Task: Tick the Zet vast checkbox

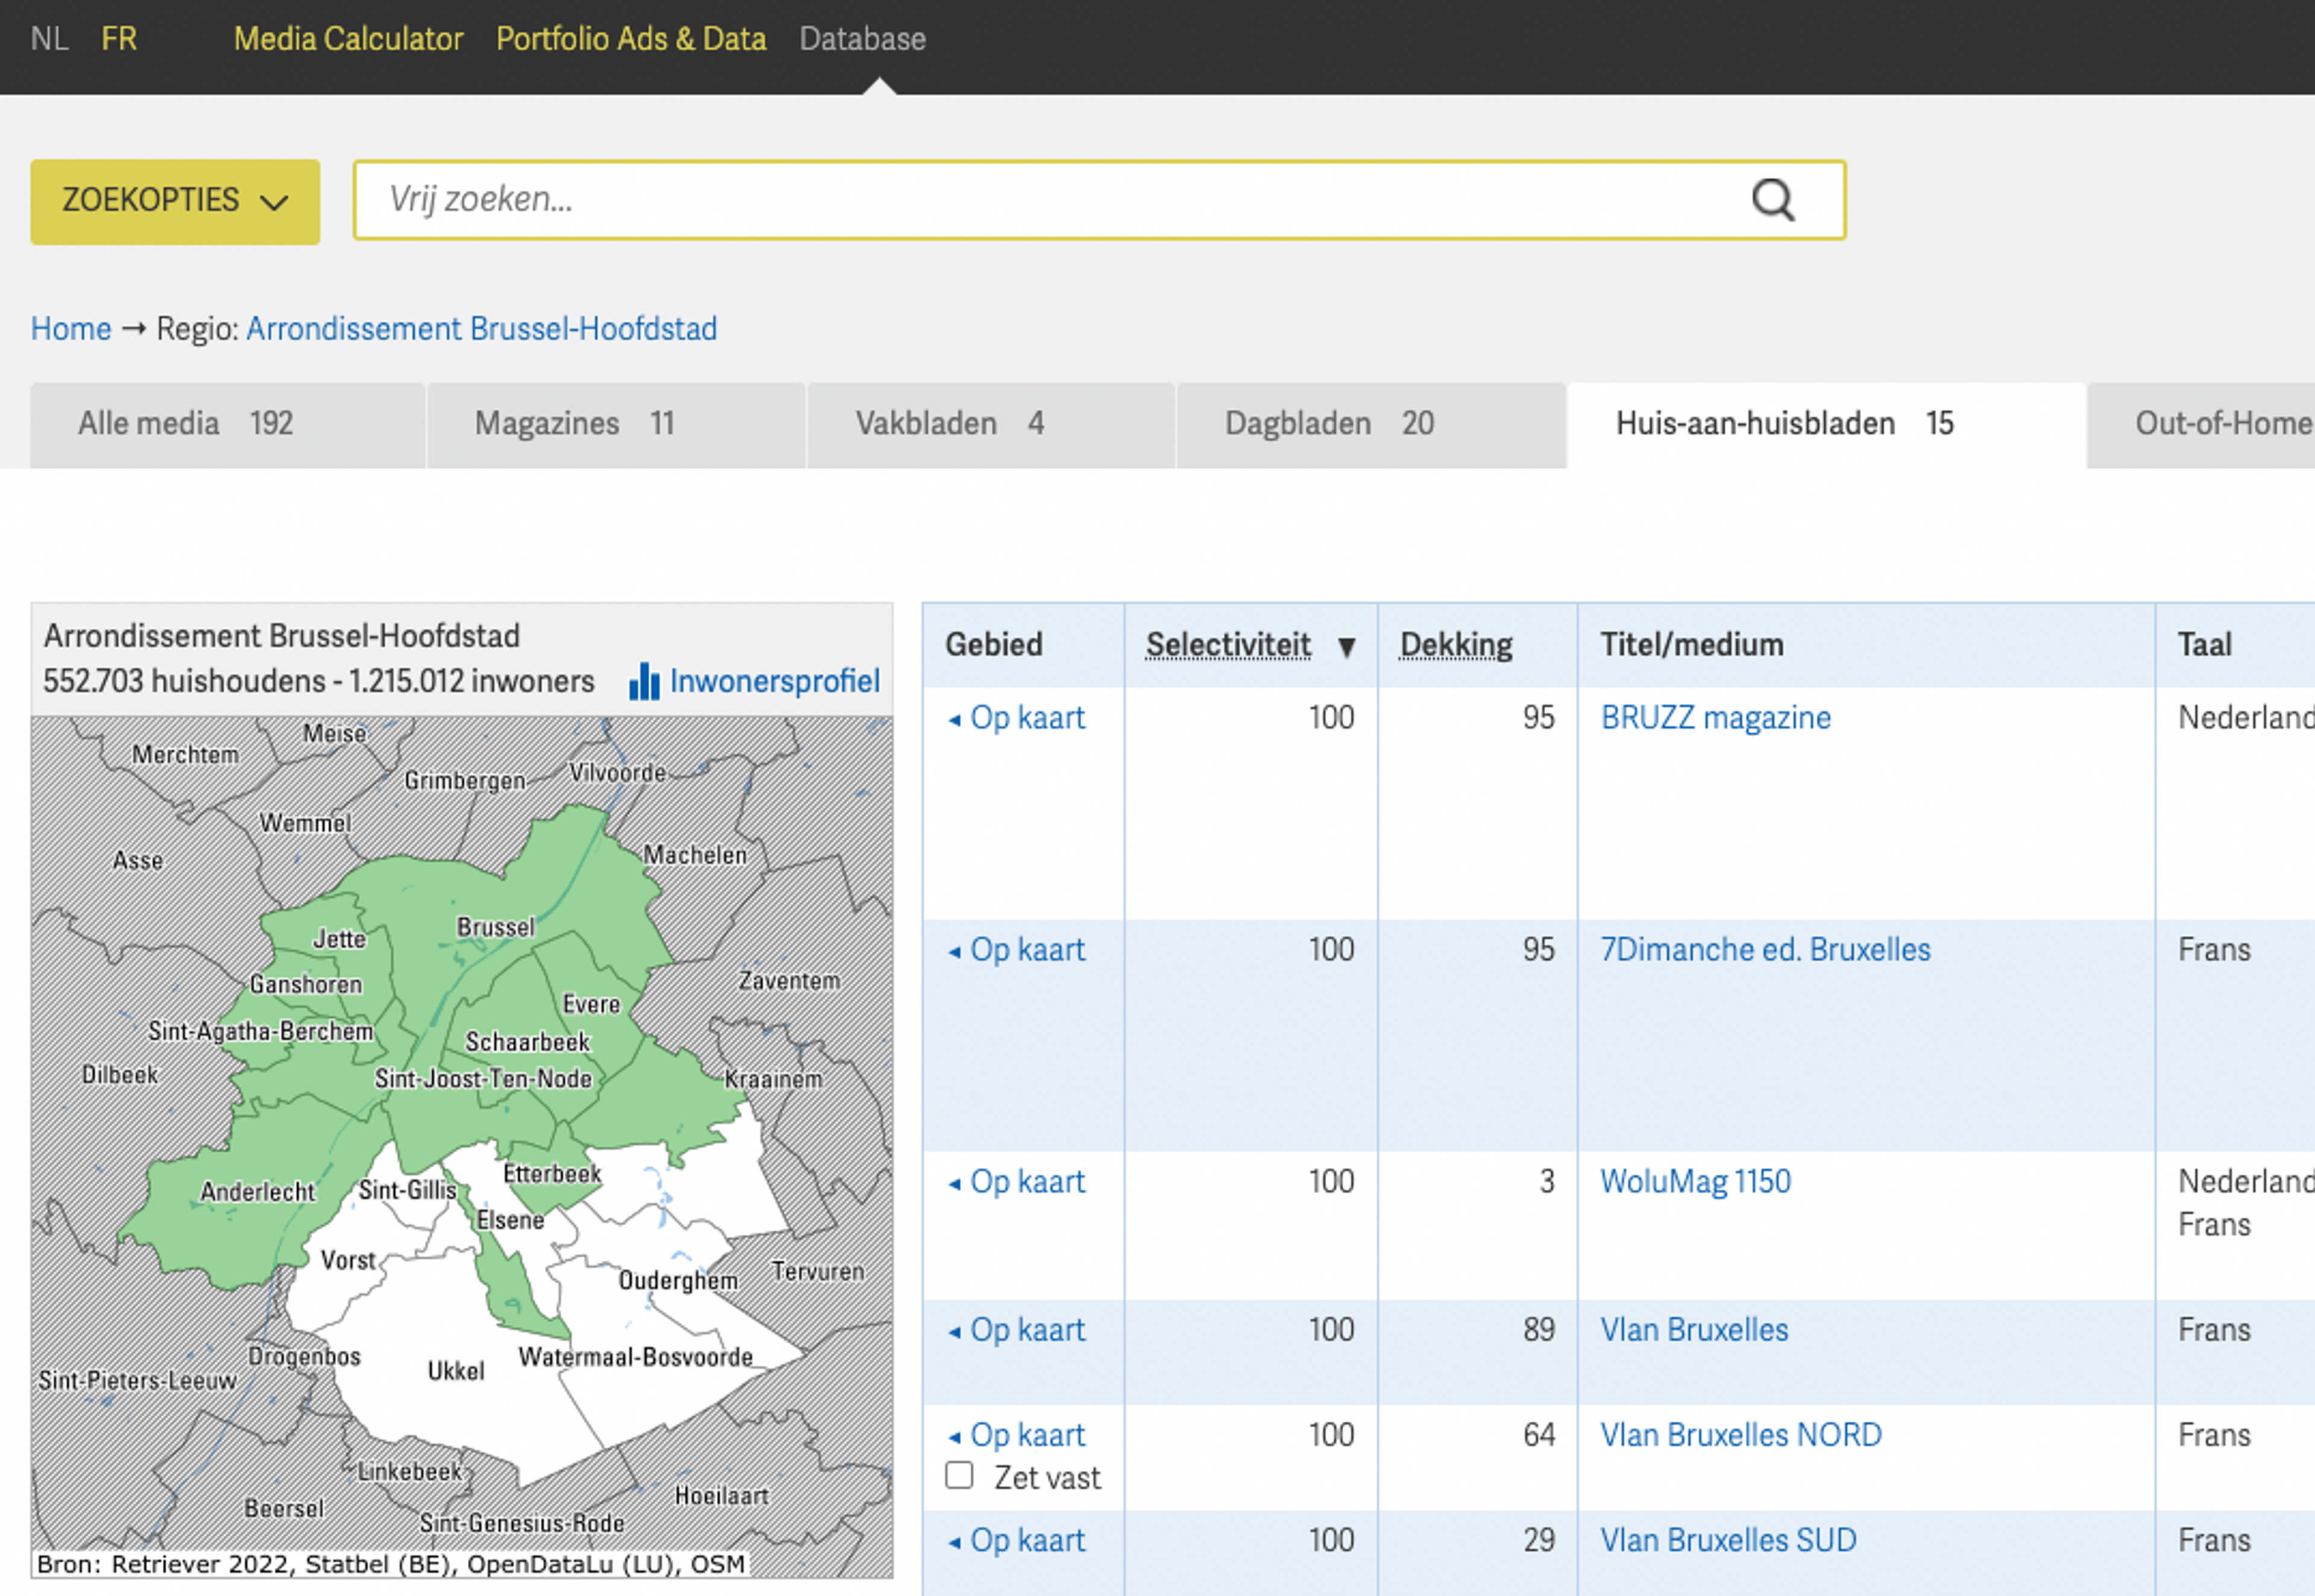Action: coord(959,1475)
